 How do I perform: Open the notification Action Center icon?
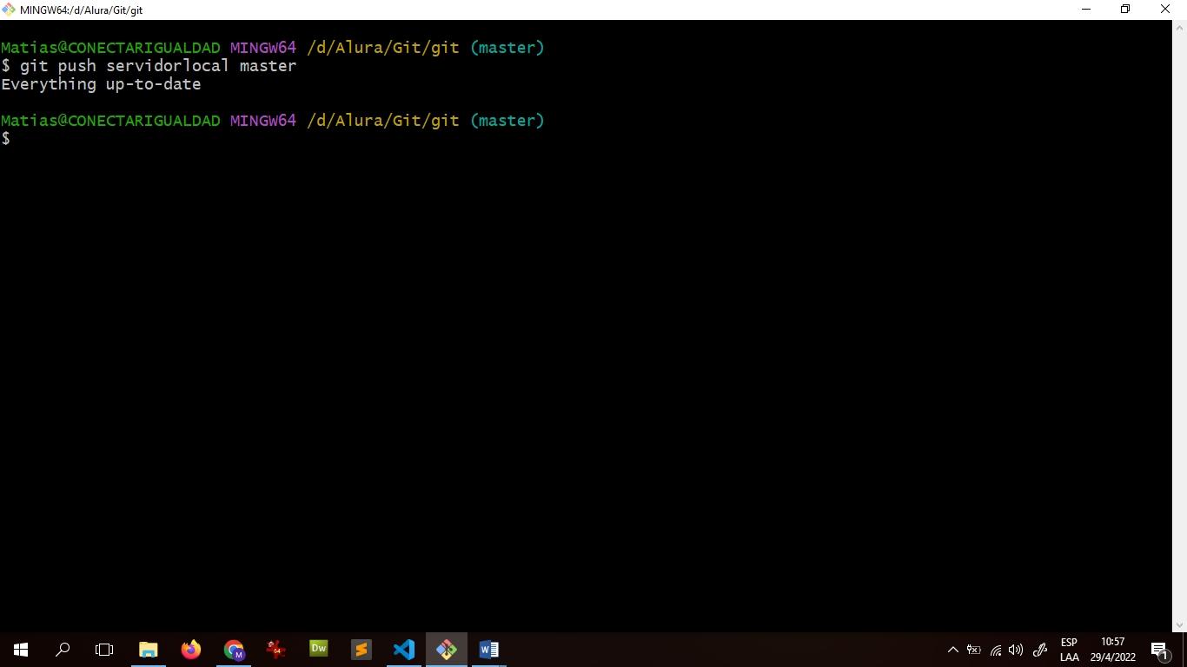1159,650
